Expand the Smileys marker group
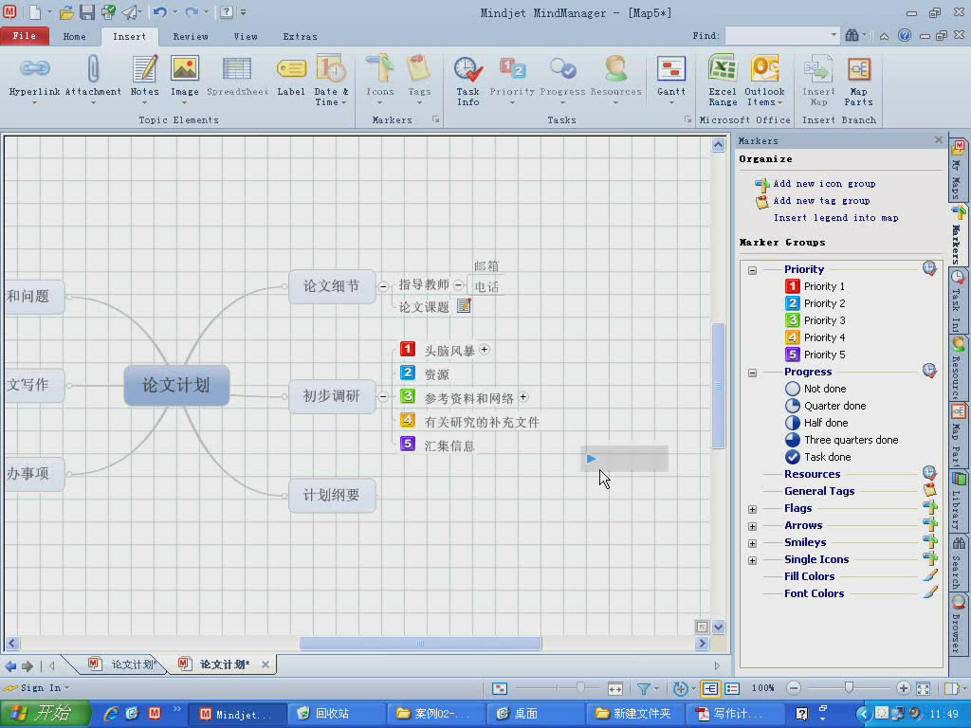Image resolution: width=971 pixels, height=728 pixels. [x=752, y=543]
